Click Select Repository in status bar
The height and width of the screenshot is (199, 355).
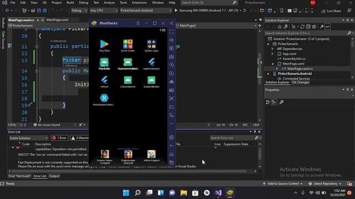pos(326,184)
